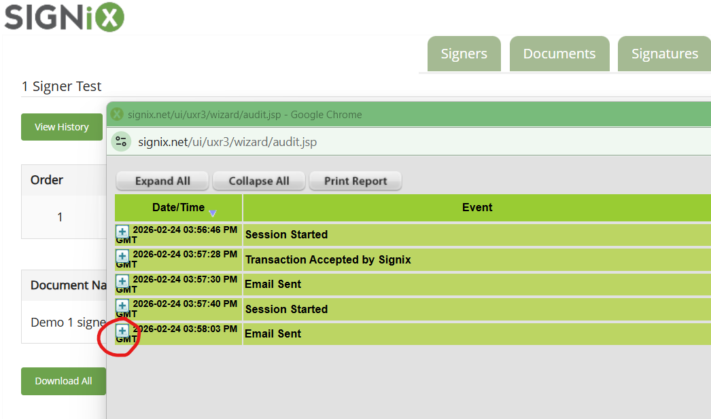Select the Transaction Accepted by Signix event text

pos(328,259)
